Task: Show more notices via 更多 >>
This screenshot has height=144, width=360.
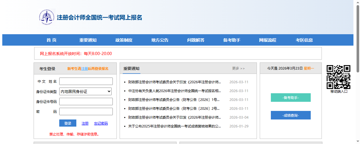Action: (x=238, y=68)
